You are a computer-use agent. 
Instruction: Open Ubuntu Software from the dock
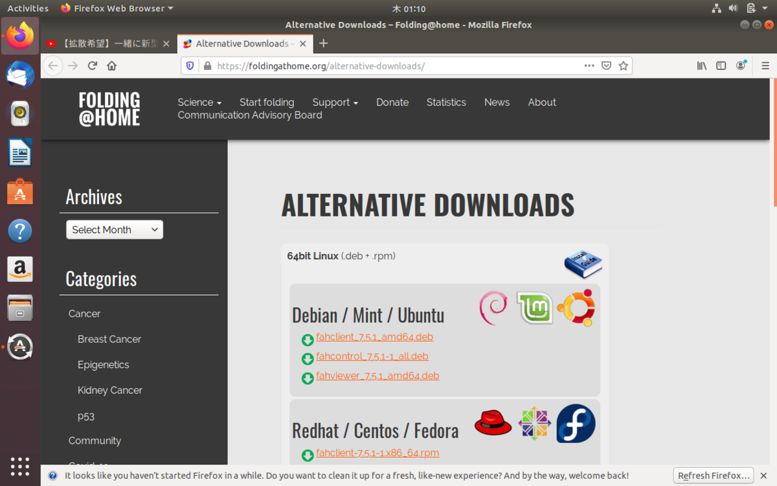point(20,192)
